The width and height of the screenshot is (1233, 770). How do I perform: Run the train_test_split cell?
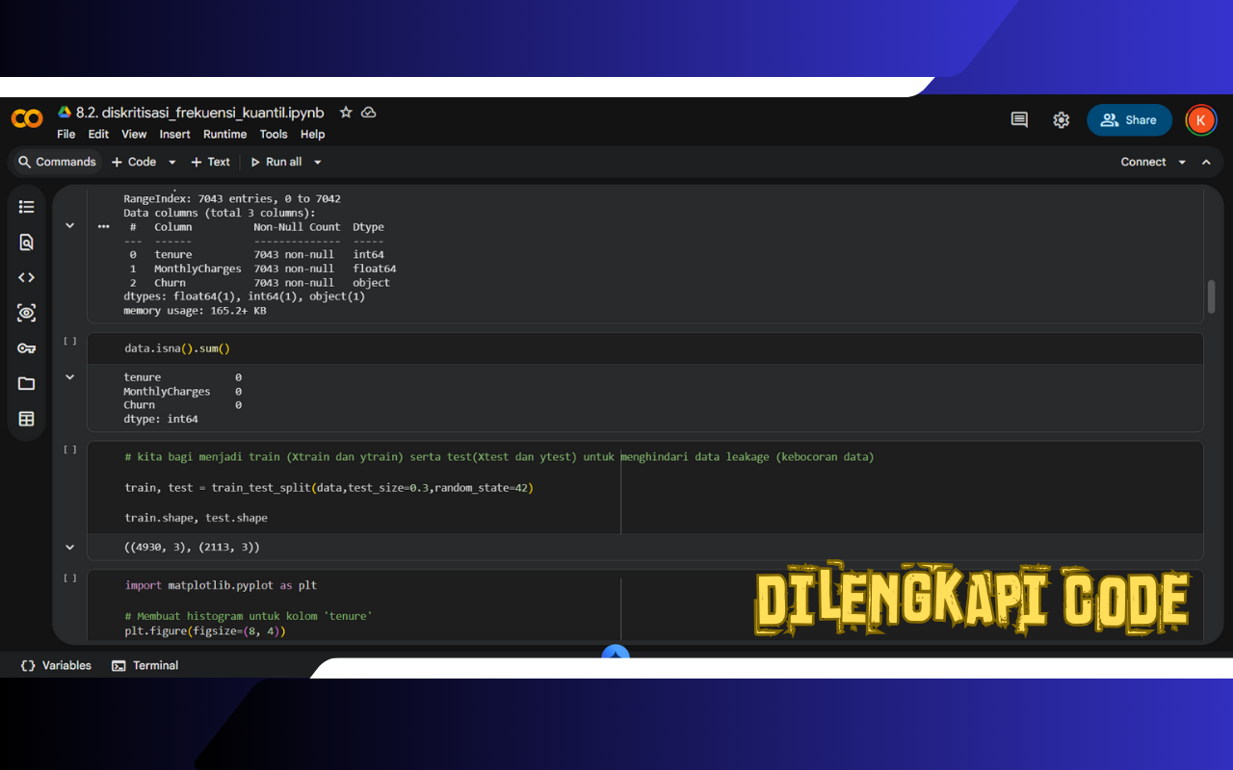coord(69,449)
